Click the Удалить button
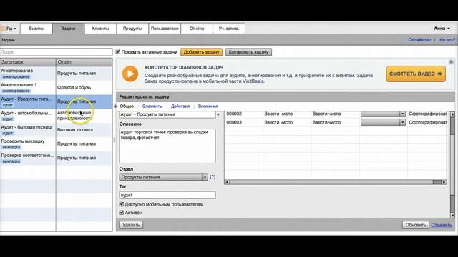 click(x=131, y=225)
